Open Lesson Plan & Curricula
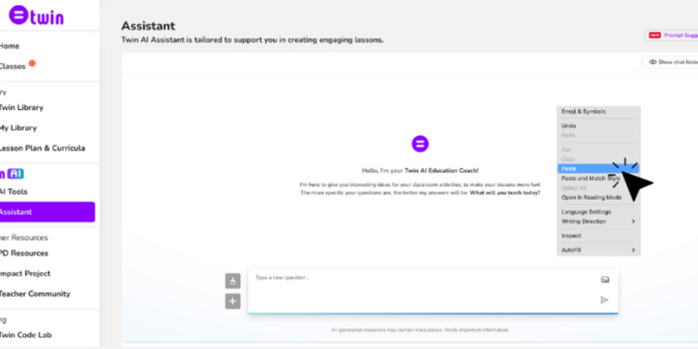Screen dimensions: 698x349 click(x=42, y=148)
